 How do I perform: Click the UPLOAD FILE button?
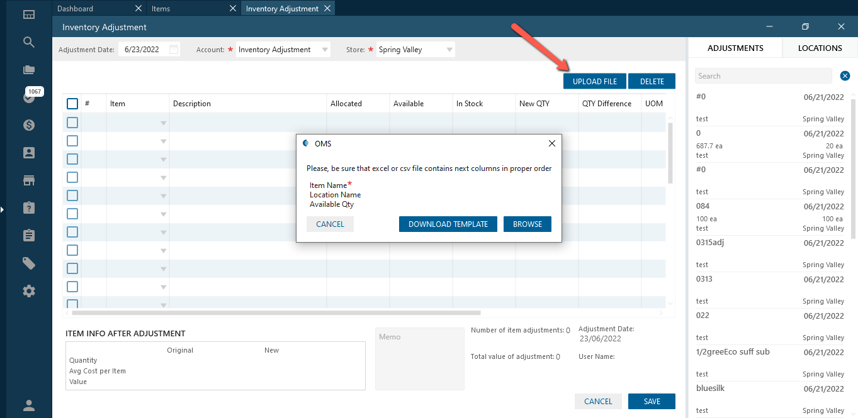click(x=595, y=81)
